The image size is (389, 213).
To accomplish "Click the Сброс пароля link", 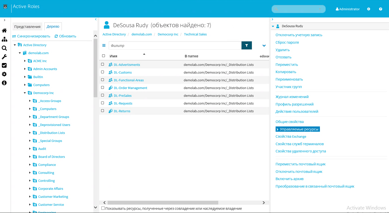I will [x=287, y=42].
